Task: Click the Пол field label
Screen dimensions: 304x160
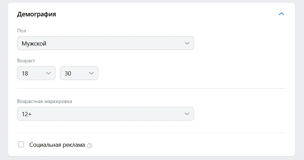Action: point(22,31)
